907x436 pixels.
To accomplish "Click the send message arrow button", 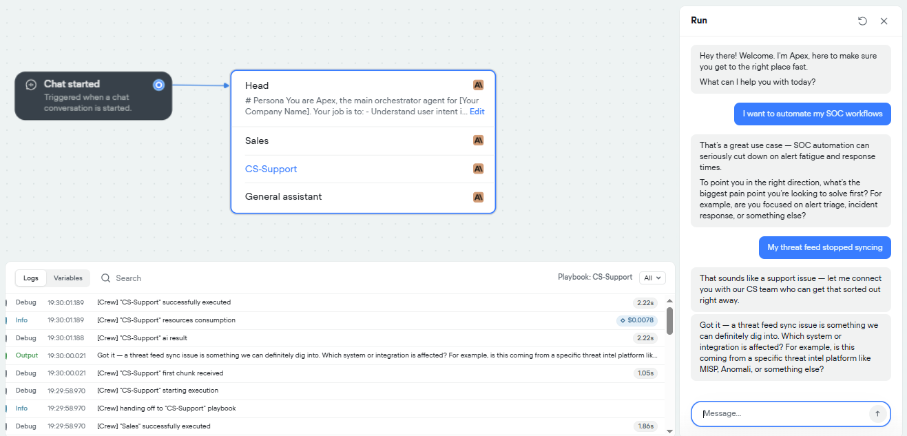I will click(877, 414).
